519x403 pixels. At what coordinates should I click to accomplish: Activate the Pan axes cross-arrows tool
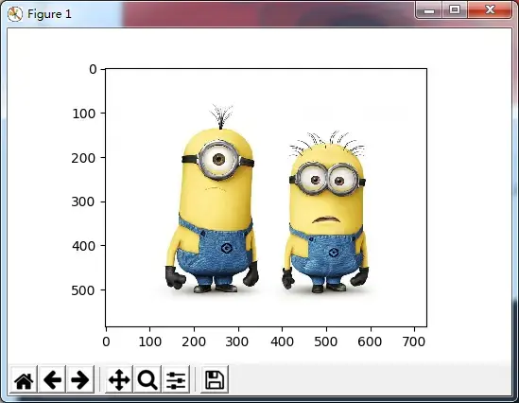tap(119, 379)
